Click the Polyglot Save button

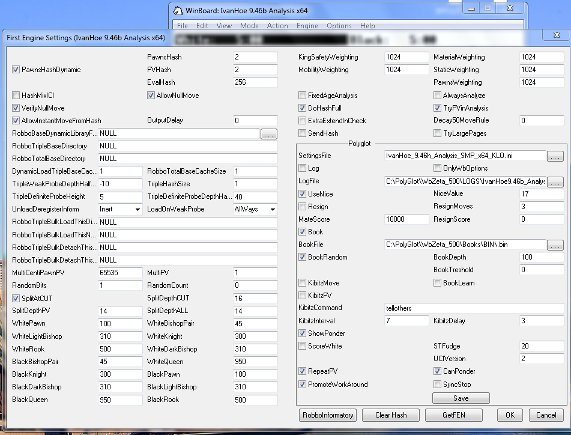pyautogui.click(x=461, y=398)
